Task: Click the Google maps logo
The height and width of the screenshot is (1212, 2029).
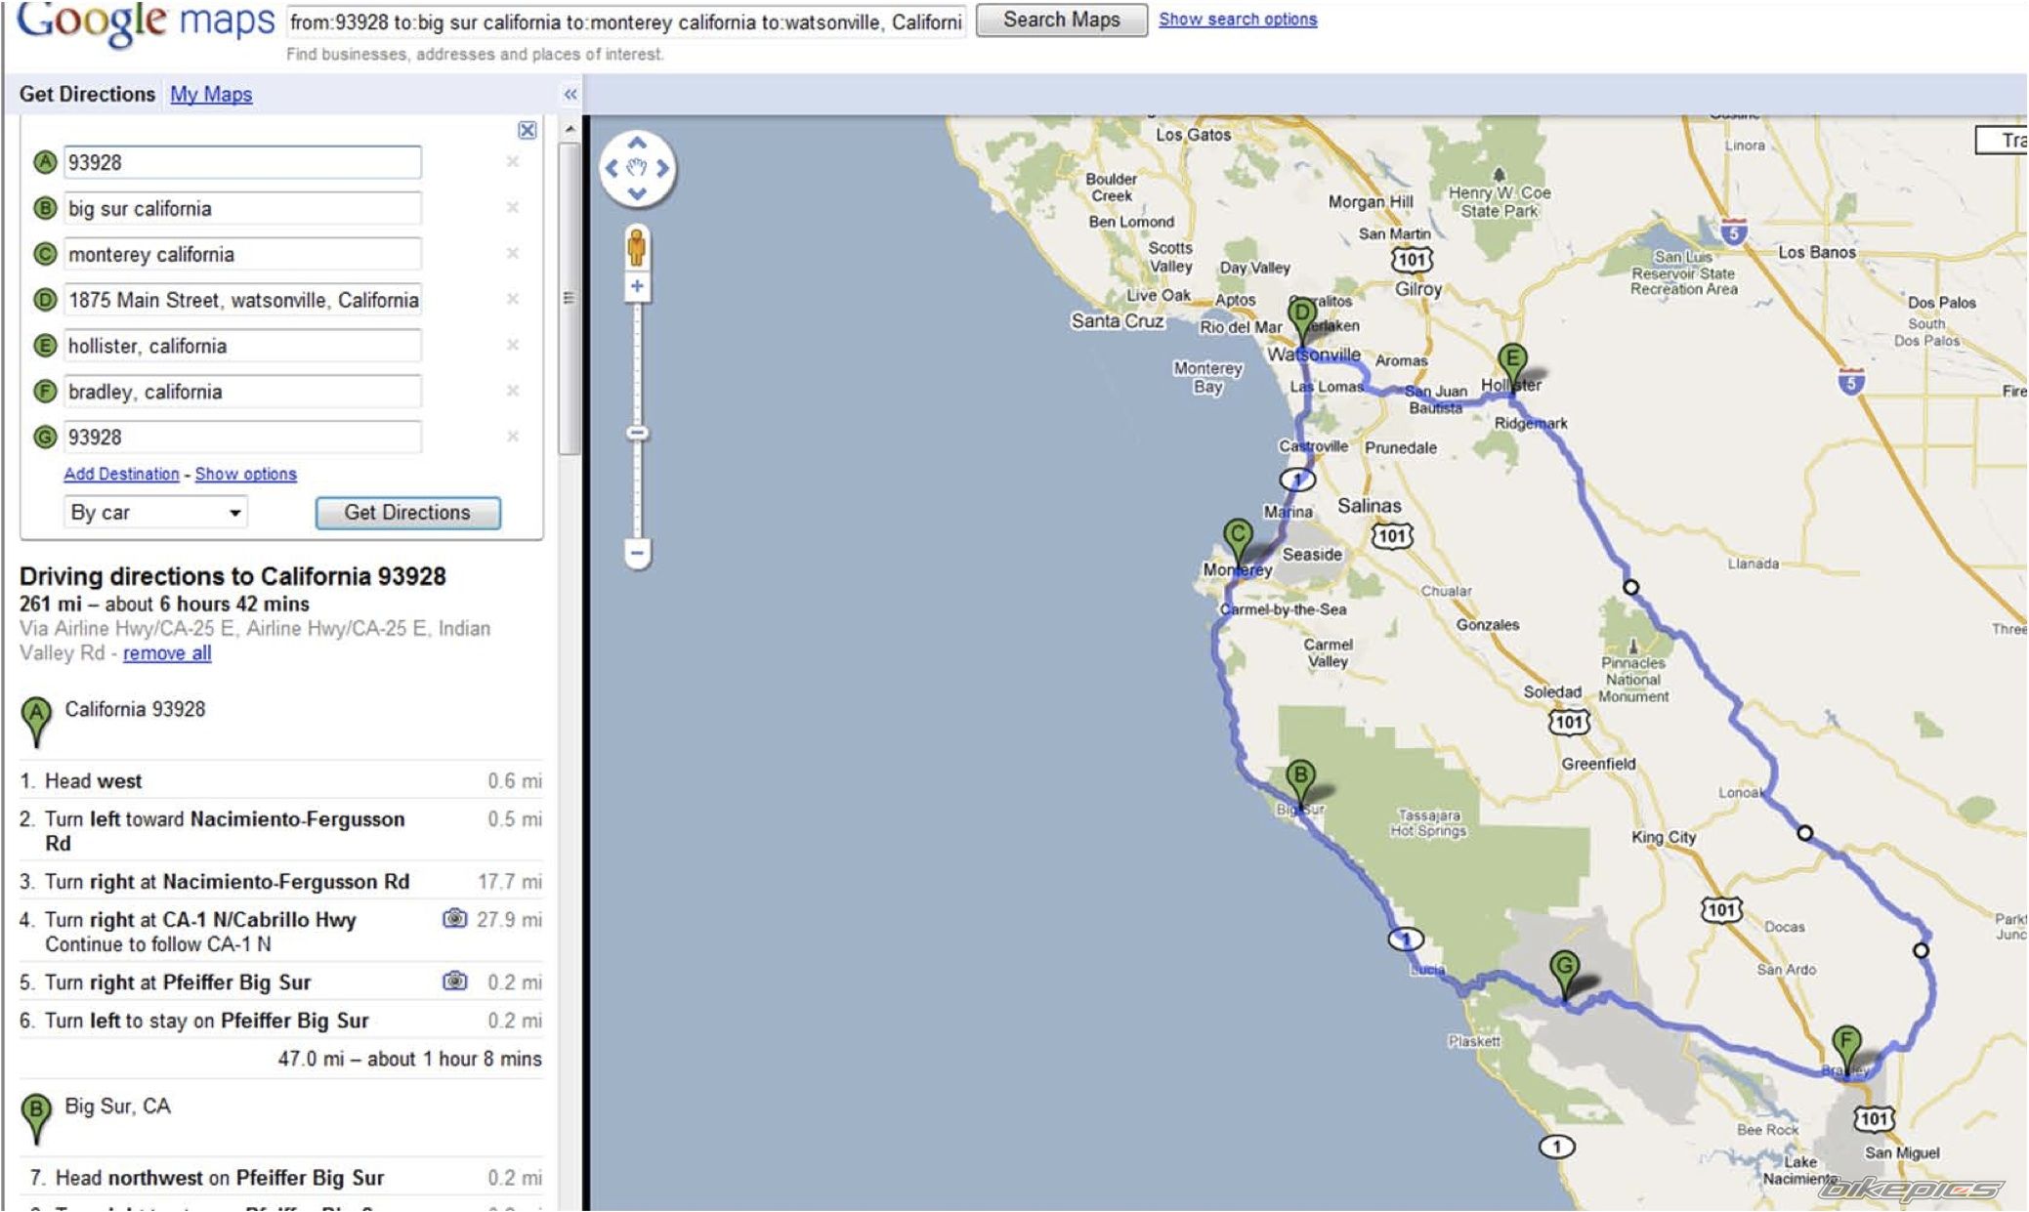Action: point(146,21)
